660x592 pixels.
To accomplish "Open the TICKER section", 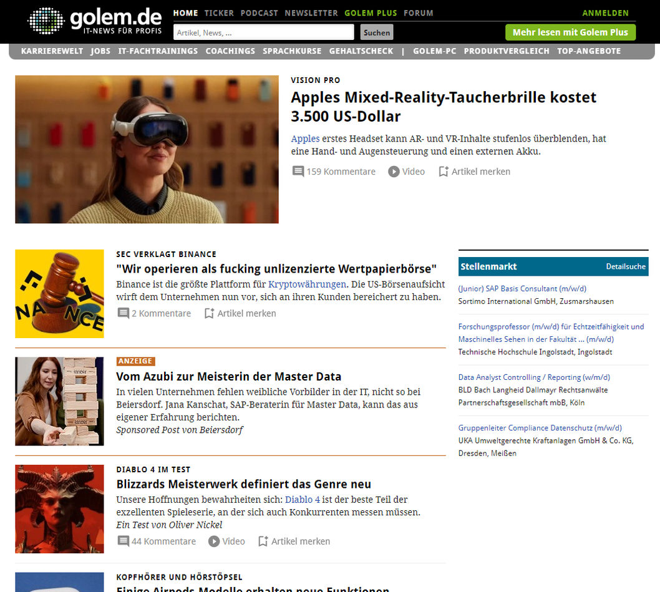I will 220,13.
